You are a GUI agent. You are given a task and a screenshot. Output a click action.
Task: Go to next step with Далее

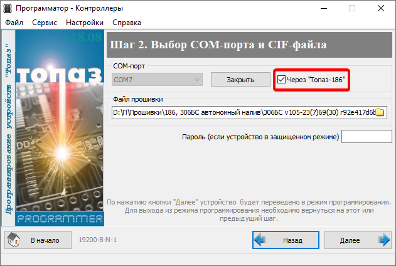click(x=358, y=240)
